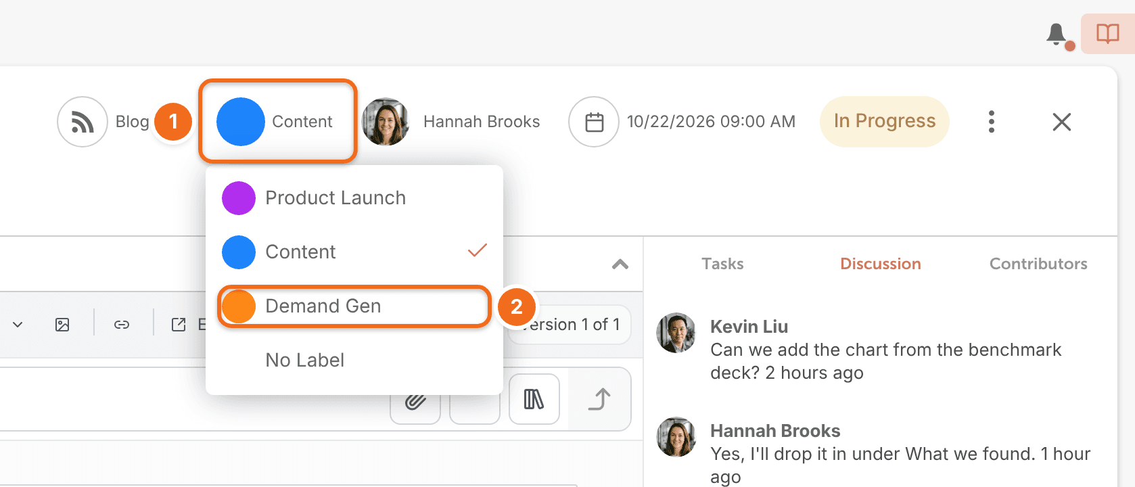Open the book guide icon
This screenshot has height=487, width=1135.
(x=1108, y=34)
